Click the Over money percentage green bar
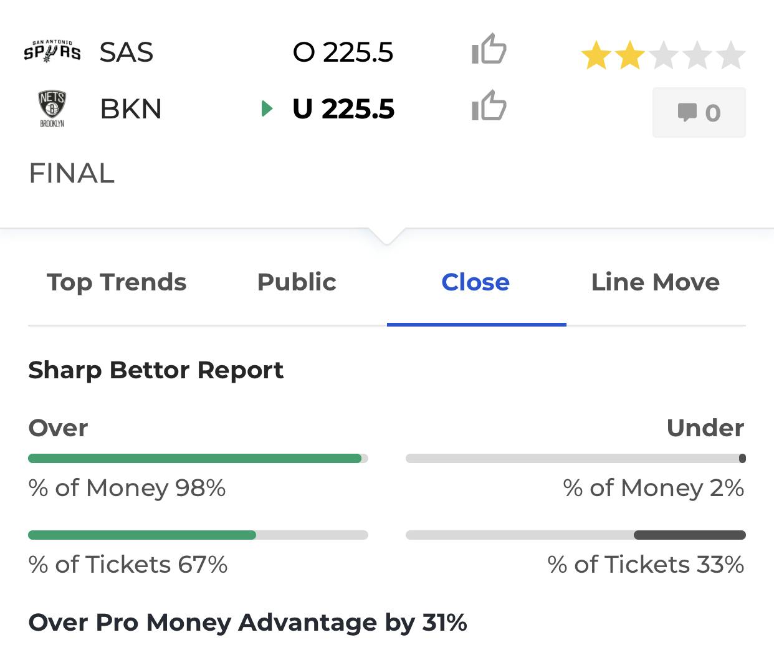This screenshot has width=774, height=655. (x=195, y=459)
